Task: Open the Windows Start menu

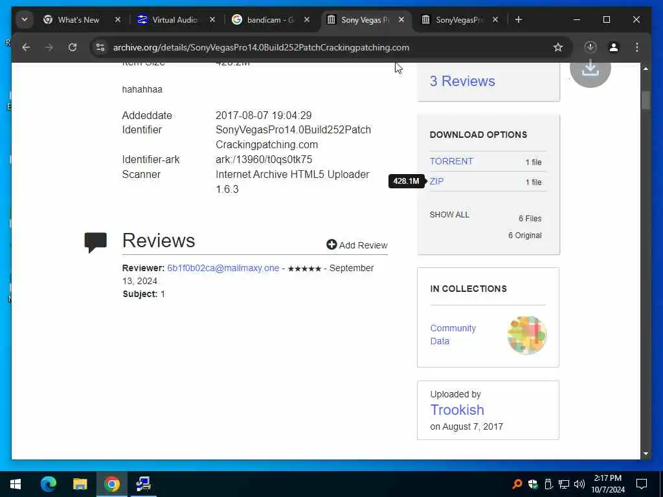Action: (x=16, y=484)
